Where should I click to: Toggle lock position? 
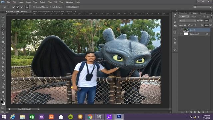[192, 25]
